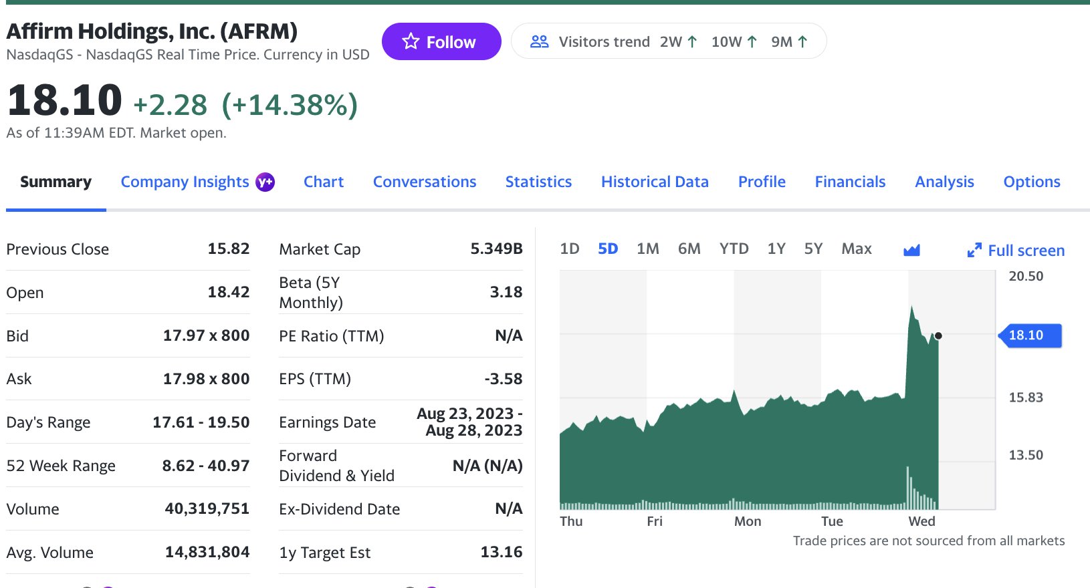Click the PE Ratio (TTM) label
Image resolution: width=1090 pixels, height=588 pixels.
[331, 335]
